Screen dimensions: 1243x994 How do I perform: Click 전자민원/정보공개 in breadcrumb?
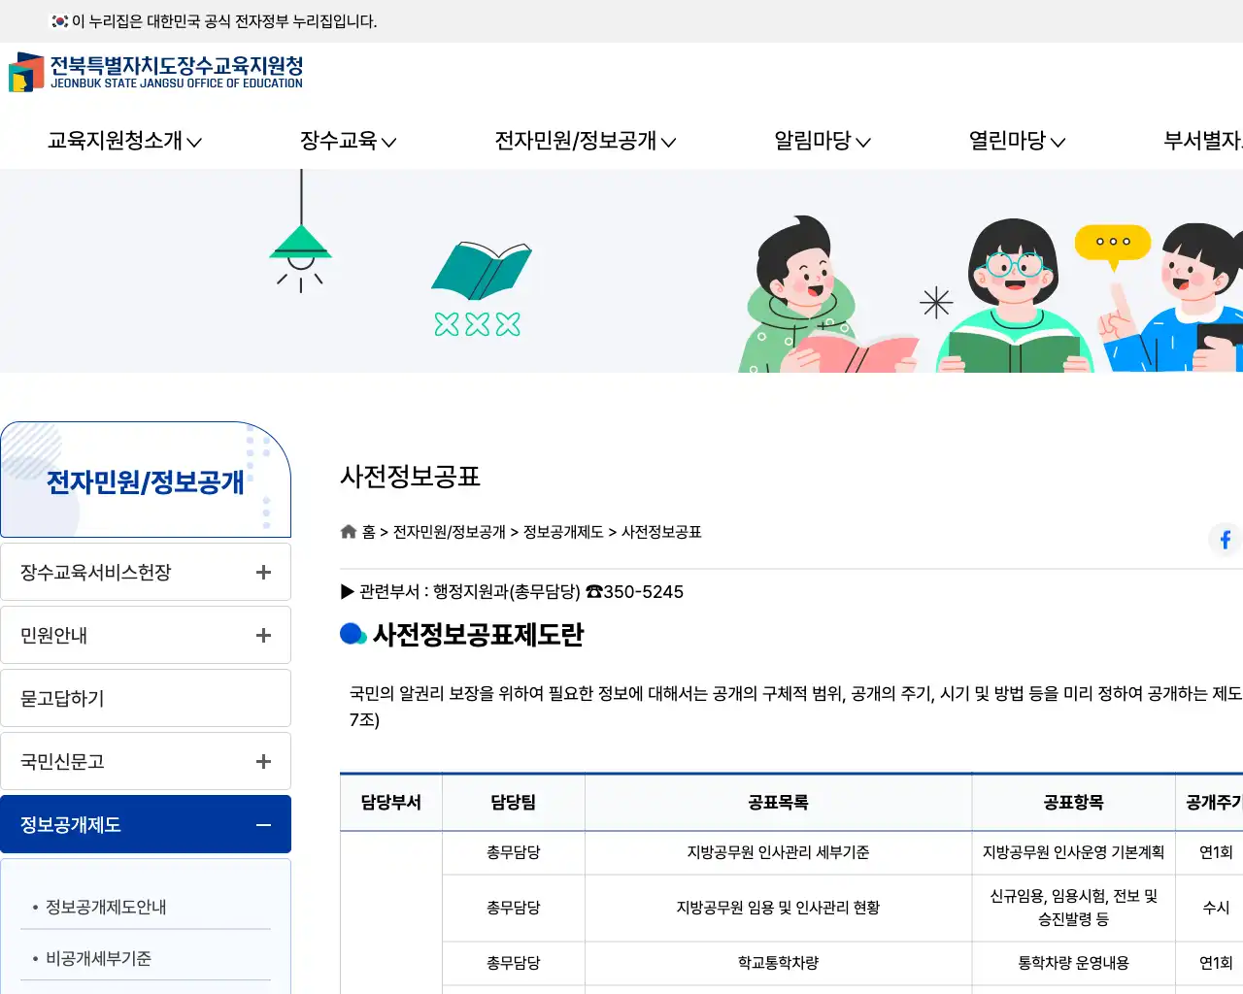(450, 532)
